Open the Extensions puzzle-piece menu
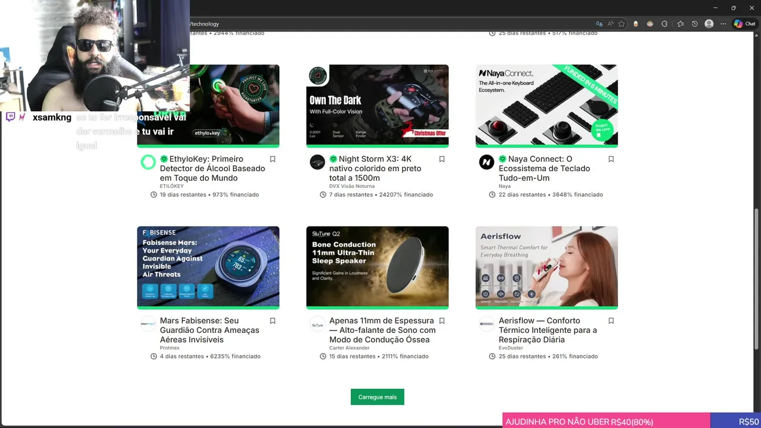The width and height of the screenshot is (761, 428). pyautogui.click(x=664, y=24)
